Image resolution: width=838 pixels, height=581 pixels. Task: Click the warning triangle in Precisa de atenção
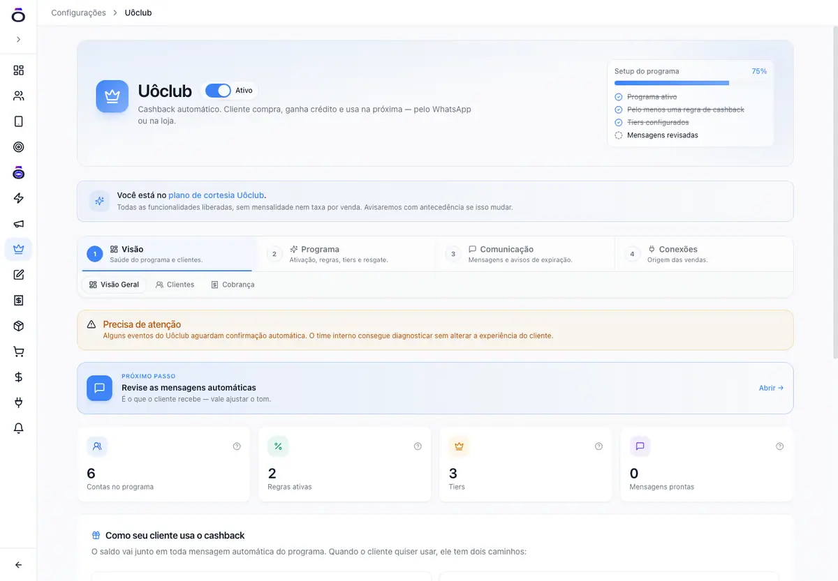coord(91,324)
